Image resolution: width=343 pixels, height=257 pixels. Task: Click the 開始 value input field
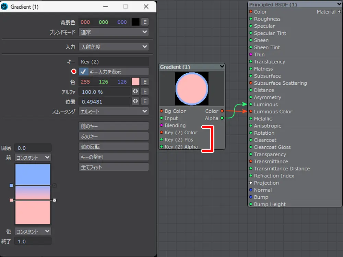(33, 148)
